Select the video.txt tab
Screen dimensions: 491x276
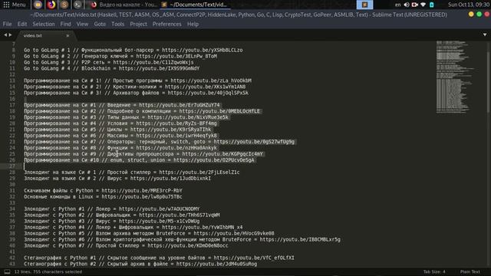(45, 35)
